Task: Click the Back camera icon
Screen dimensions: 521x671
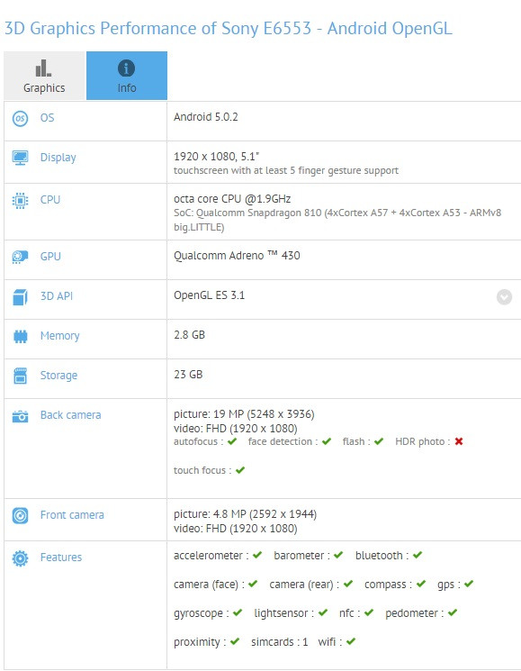Action: click(x=20, y=416)
